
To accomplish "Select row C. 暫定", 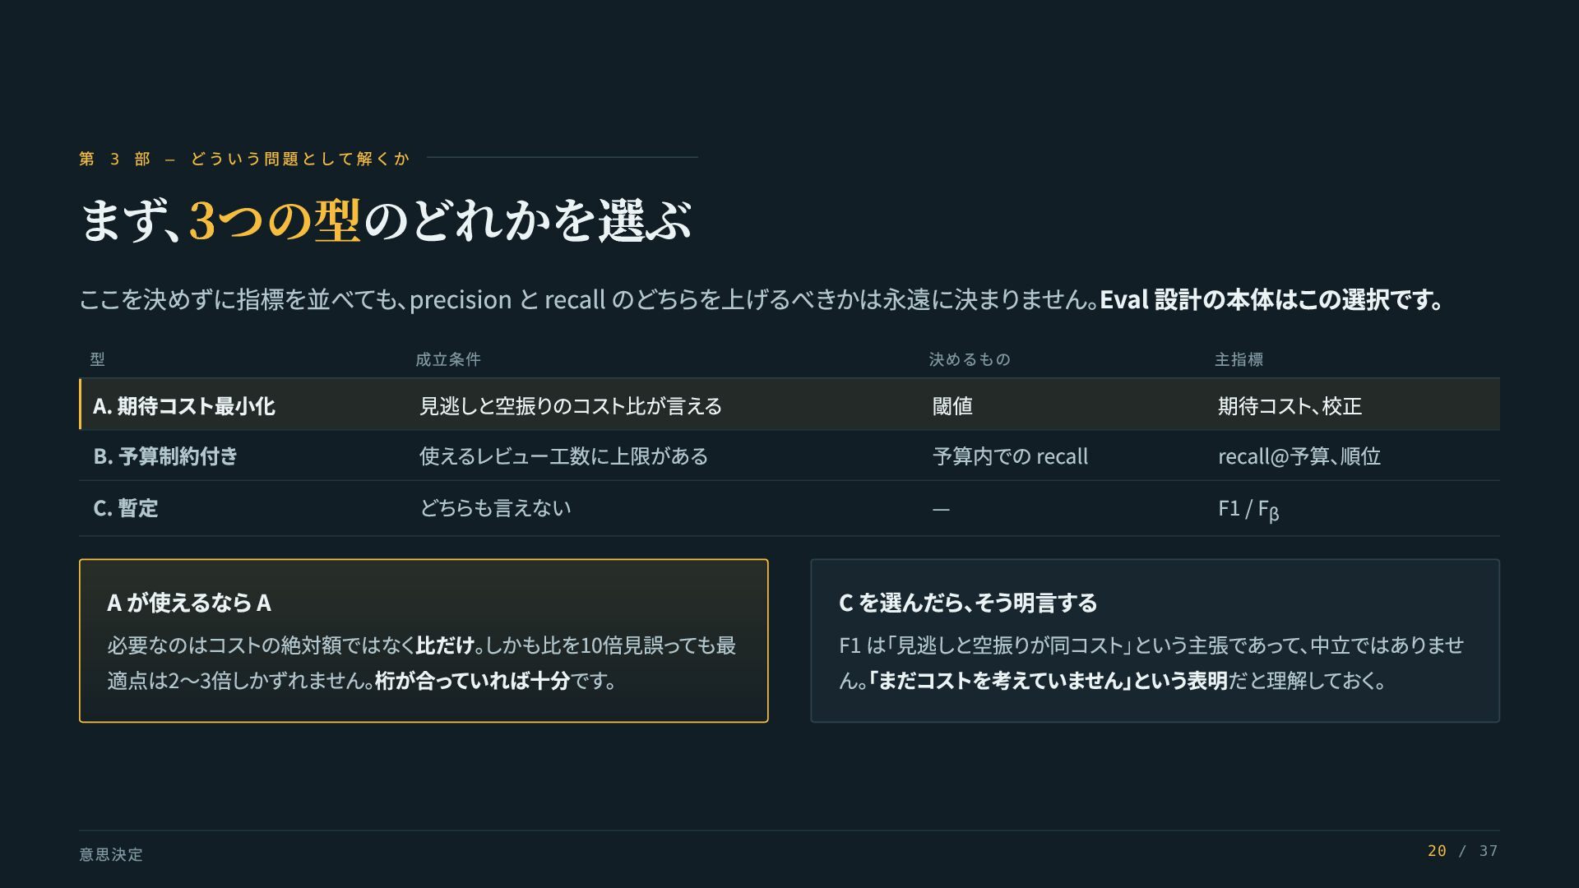I will [x=789, y=508].
